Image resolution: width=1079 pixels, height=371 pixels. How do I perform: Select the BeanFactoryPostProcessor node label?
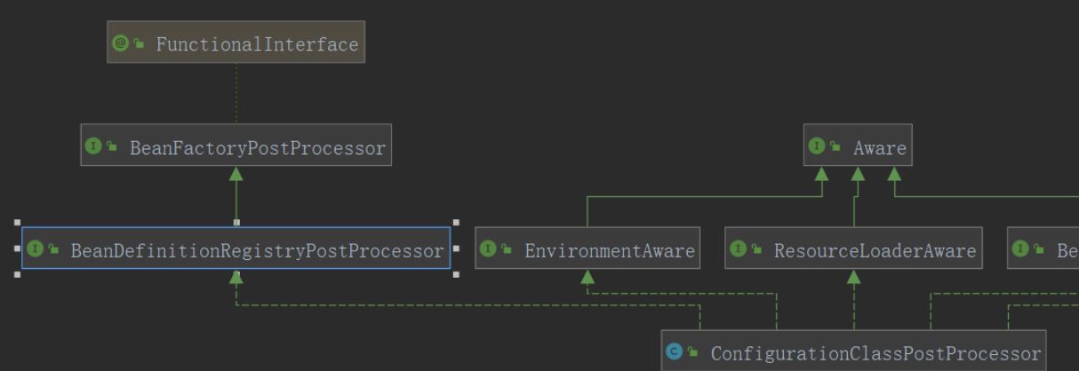coord(258,148)
